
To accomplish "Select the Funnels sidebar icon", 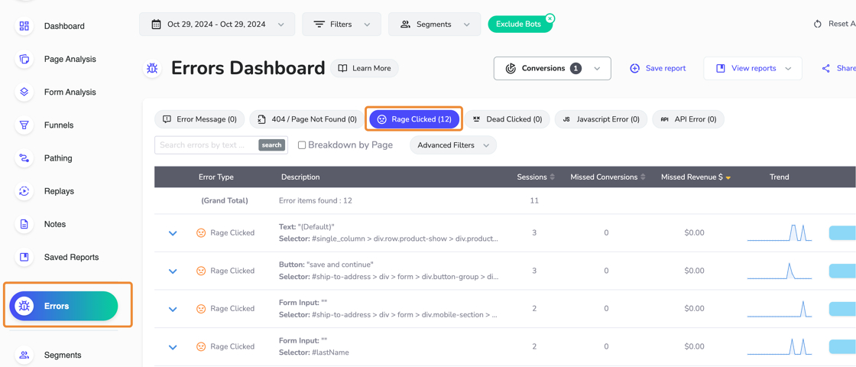I will pyautogui.click(x=24, y=125).
